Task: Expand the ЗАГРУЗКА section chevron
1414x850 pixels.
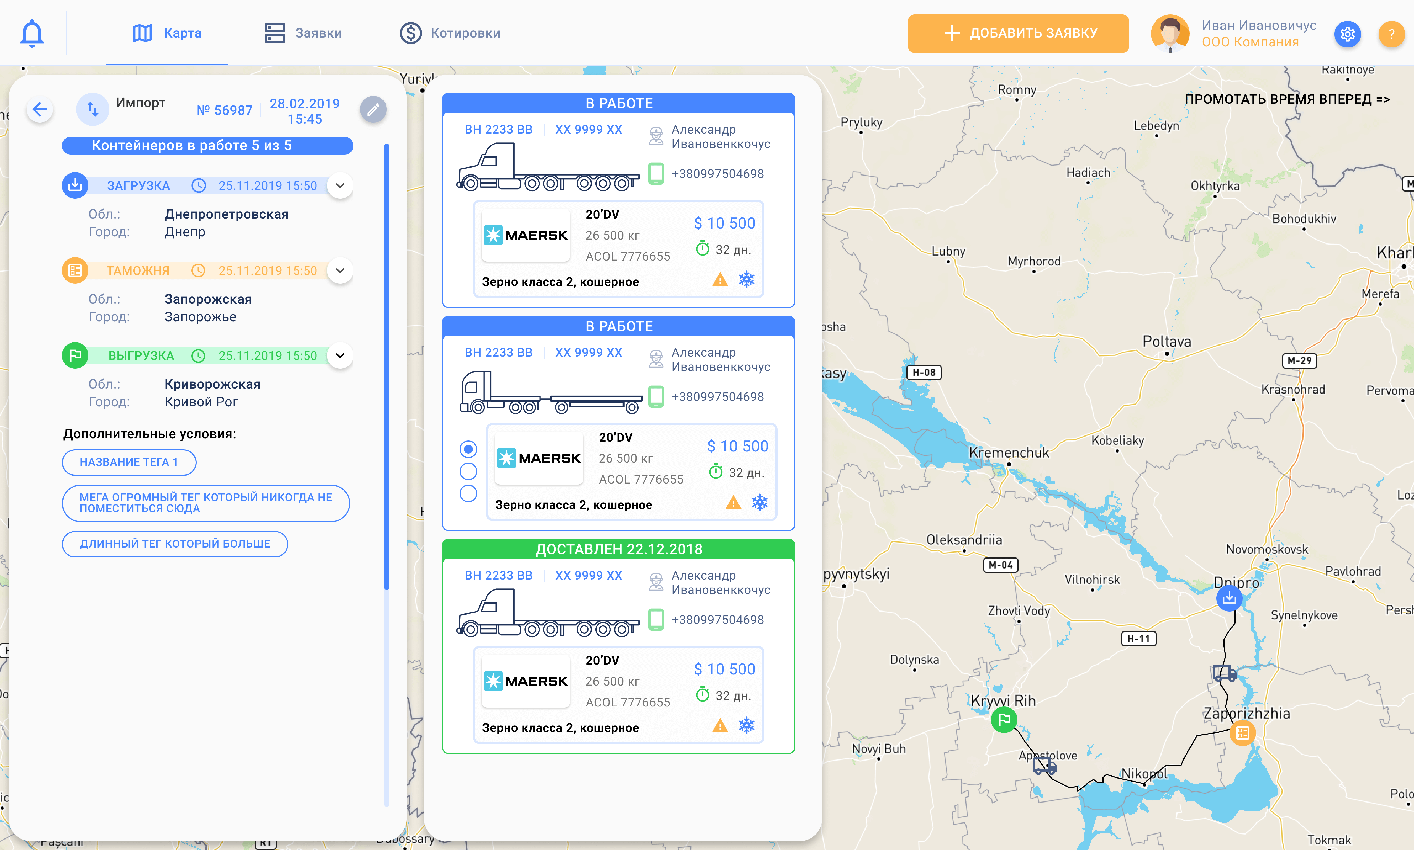Action: 340,185
